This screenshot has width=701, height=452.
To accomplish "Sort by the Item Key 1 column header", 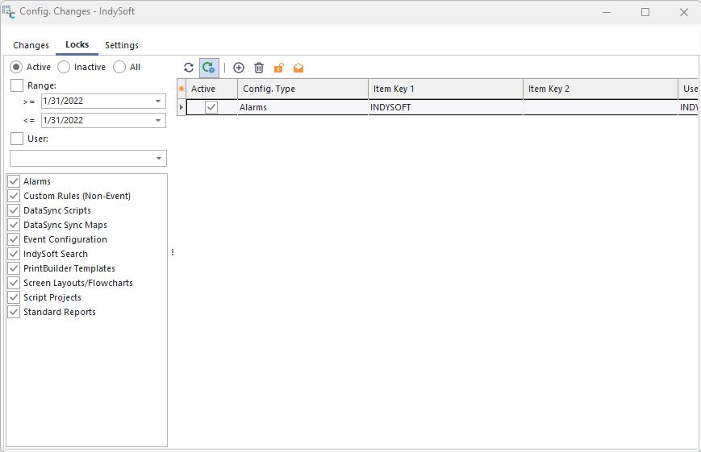I will coord(445,89).
